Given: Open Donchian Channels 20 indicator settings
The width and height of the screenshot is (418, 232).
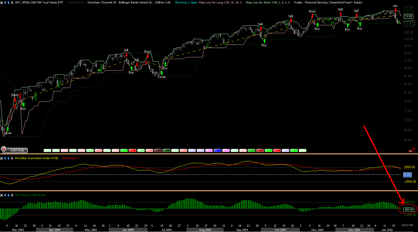Looking at the screenshot, I should pos(102,3).
